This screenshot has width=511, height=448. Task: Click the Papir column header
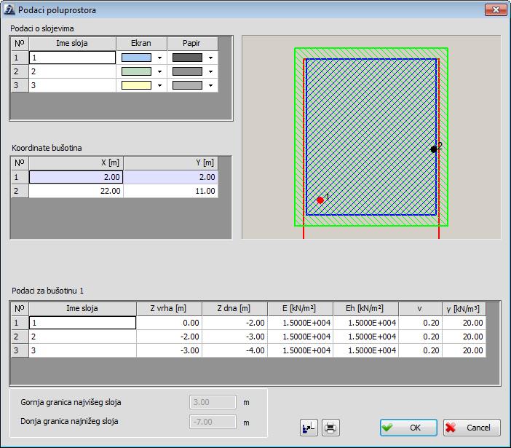(192, 44)
